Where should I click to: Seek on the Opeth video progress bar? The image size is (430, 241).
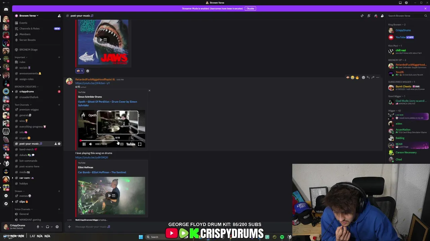(x=112, y=140)
